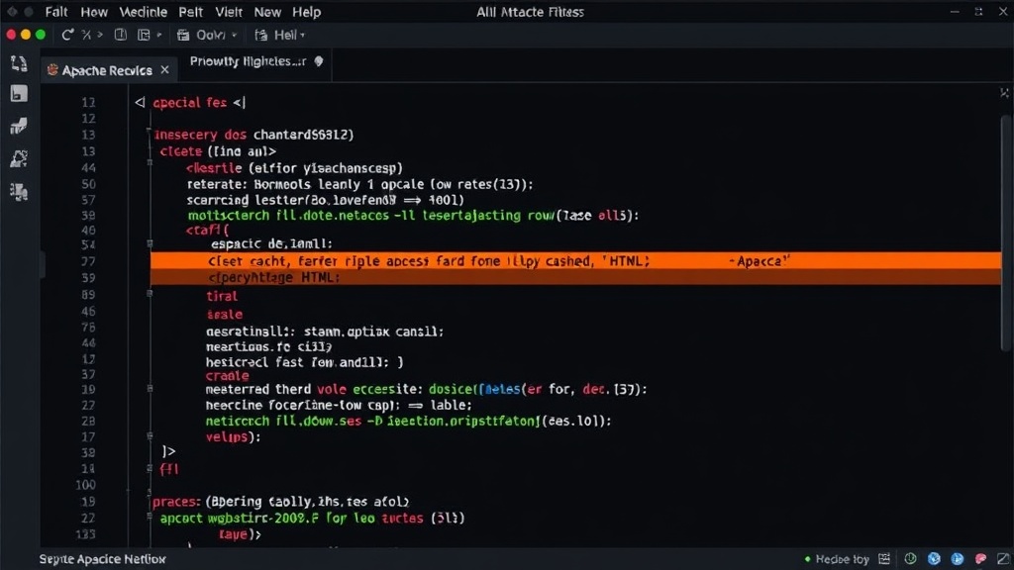Click green 'mottscterch' code line
This screenshot has width=1014, height=570.
coord(413,215)
